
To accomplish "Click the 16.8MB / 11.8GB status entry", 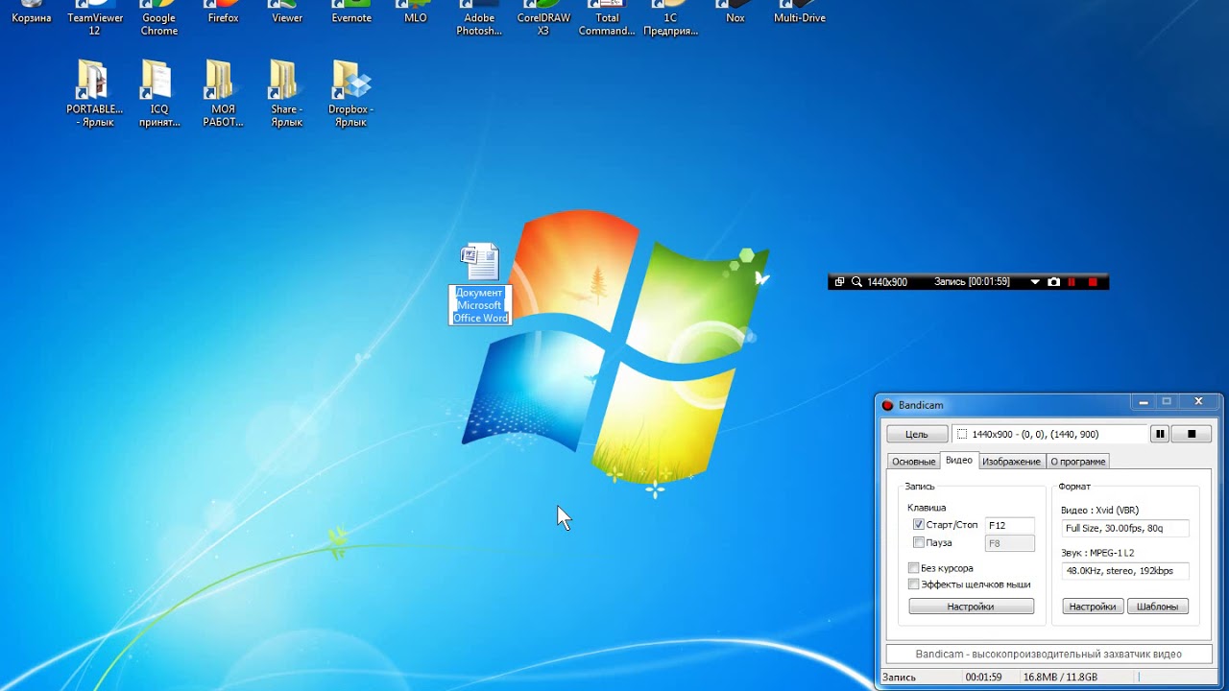I will click(x=1060, y=678).
